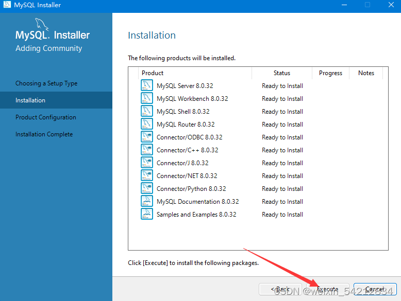
Task: Click the Execute button
Action: click(x=328, y=289)
